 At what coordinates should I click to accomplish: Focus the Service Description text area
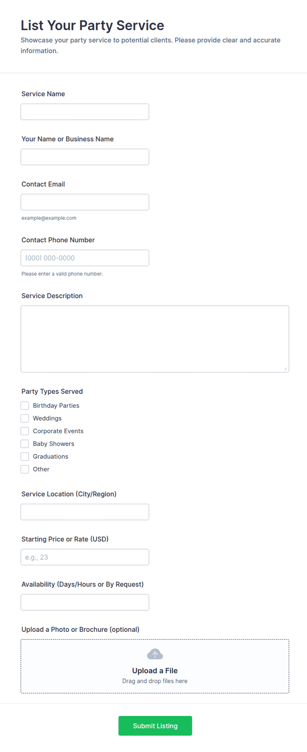coord(155,339)
